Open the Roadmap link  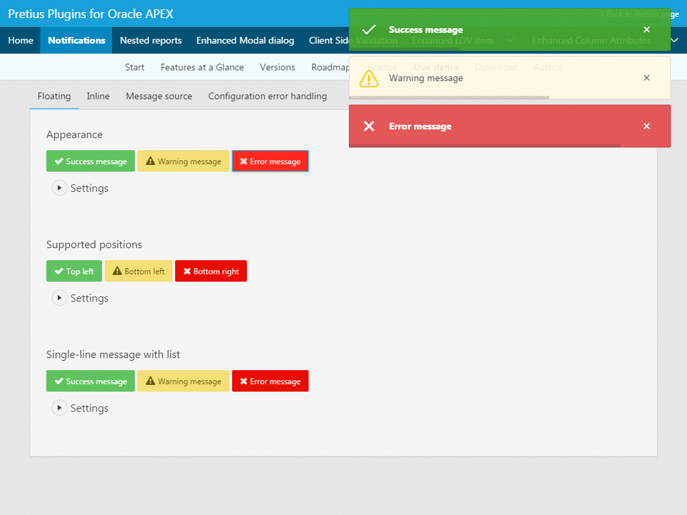point(331,67)
